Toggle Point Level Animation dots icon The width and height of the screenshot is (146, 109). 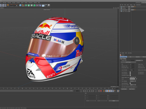click(x=115, y=91)
